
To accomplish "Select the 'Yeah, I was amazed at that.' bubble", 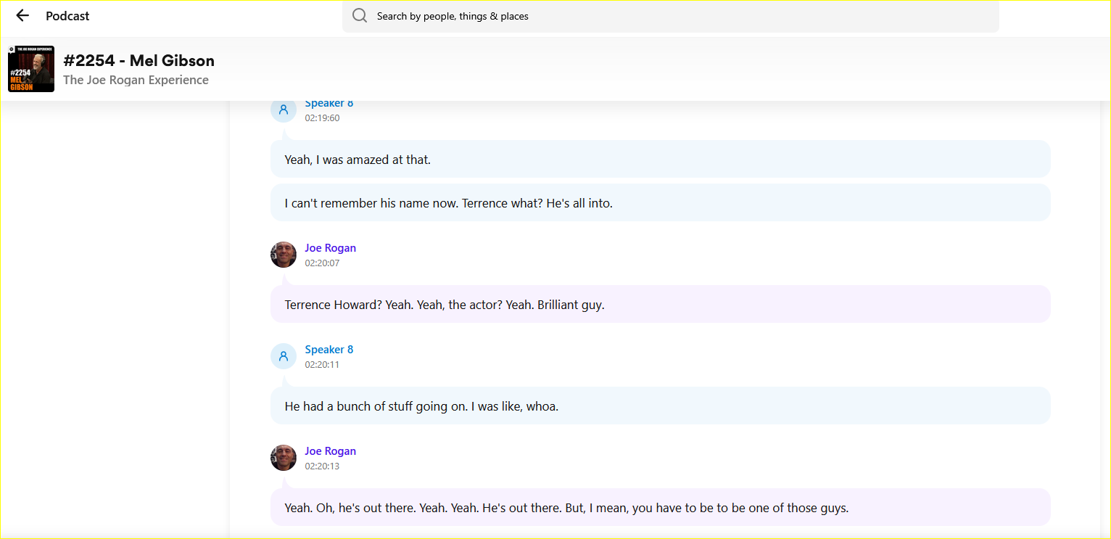I will pyautogui.click(x=660, y=159).
